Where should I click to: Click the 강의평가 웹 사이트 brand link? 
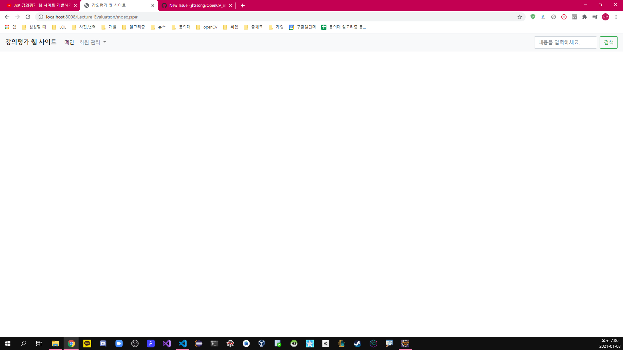[31, 42]
